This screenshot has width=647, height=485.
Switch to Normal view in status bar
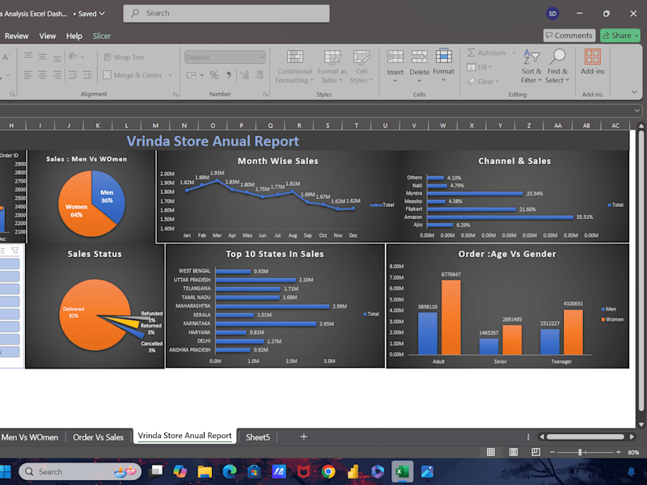[x=491, y=452]
